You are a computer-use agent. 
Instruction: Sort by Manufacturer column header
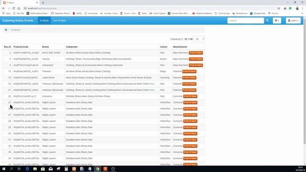pyautogui.click(x=180, y=47)
